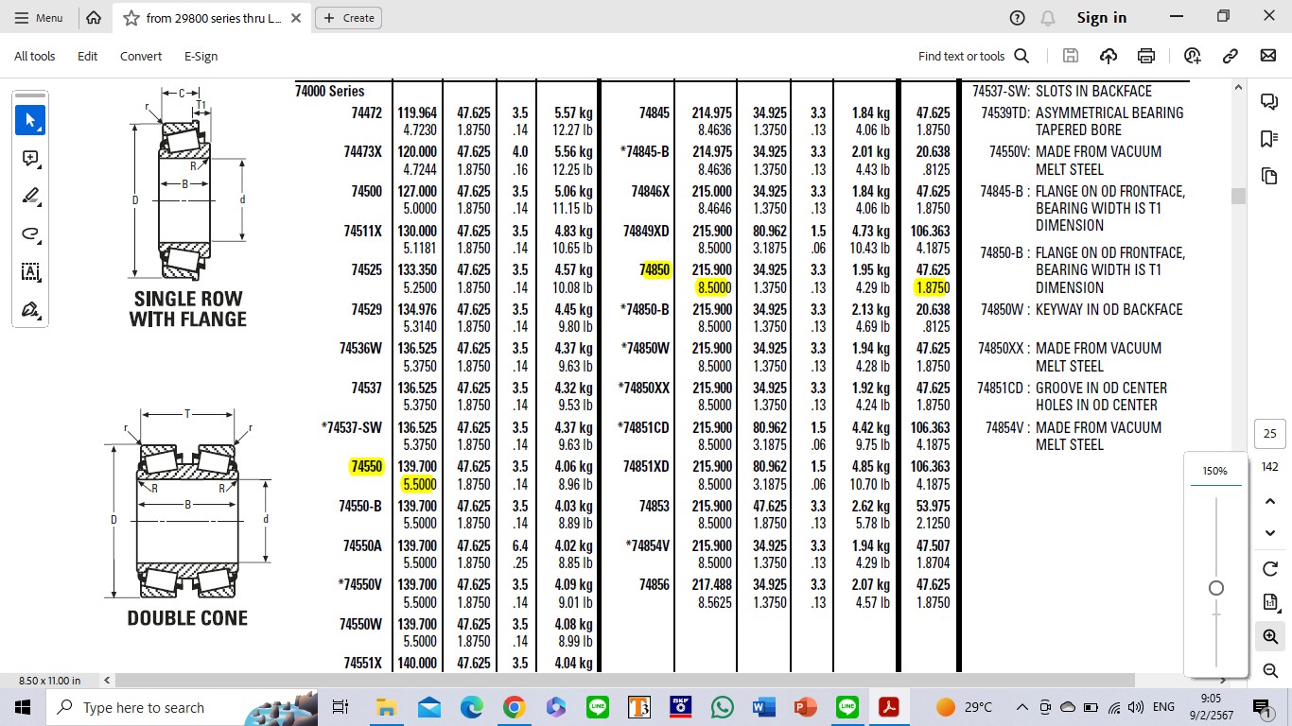Click the 150% zoom slider handle
1292x726 pixels.
coord(1216,588)
